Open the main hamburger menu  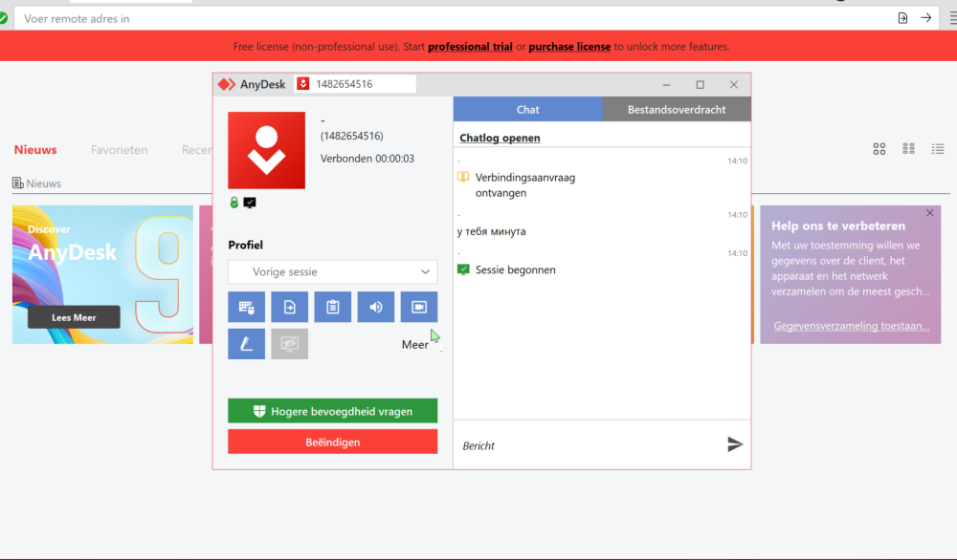tap(953, 18)
